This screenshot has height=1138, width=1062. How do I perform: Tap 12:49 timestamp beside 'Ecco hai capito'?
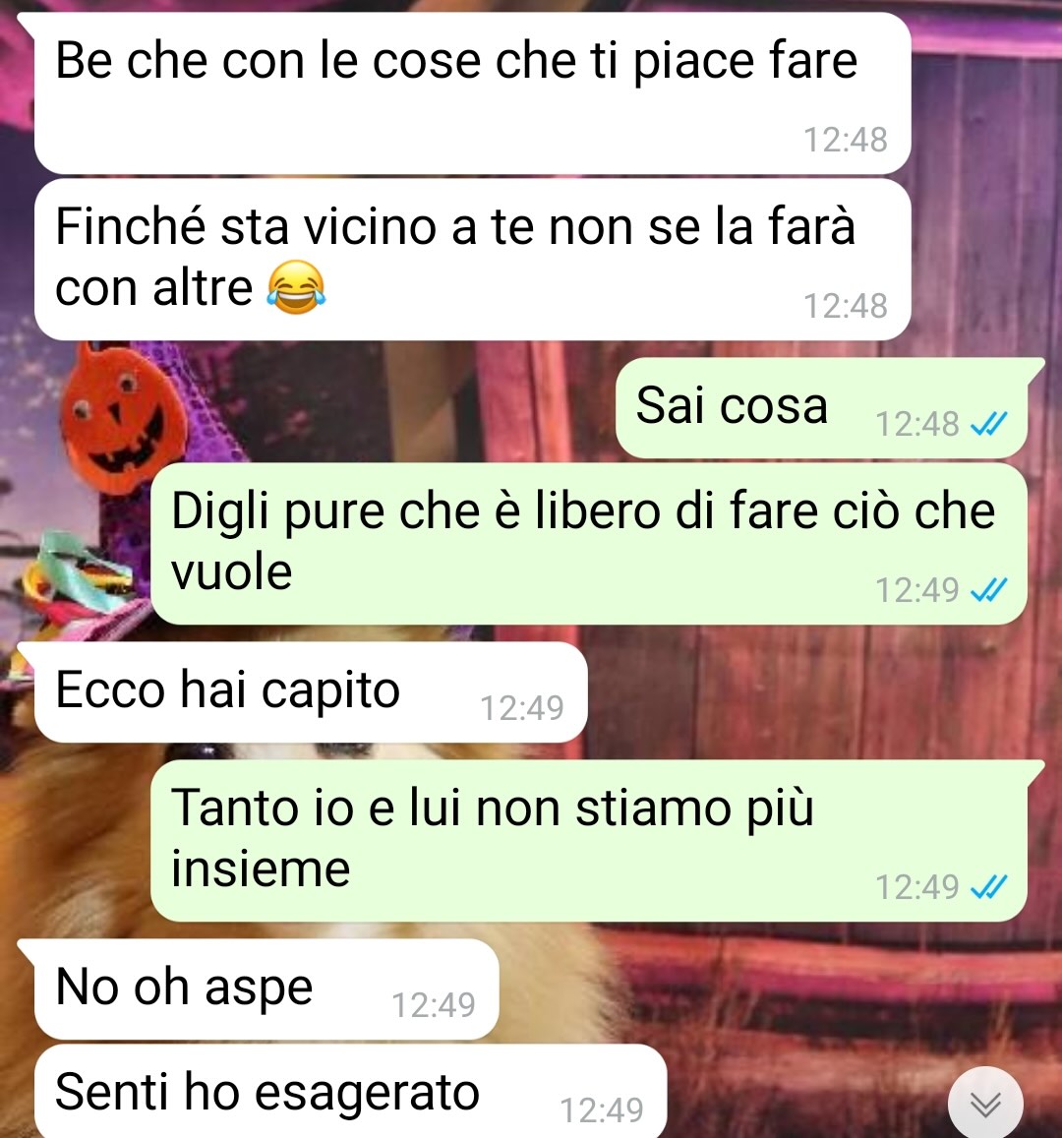(521, 707)
